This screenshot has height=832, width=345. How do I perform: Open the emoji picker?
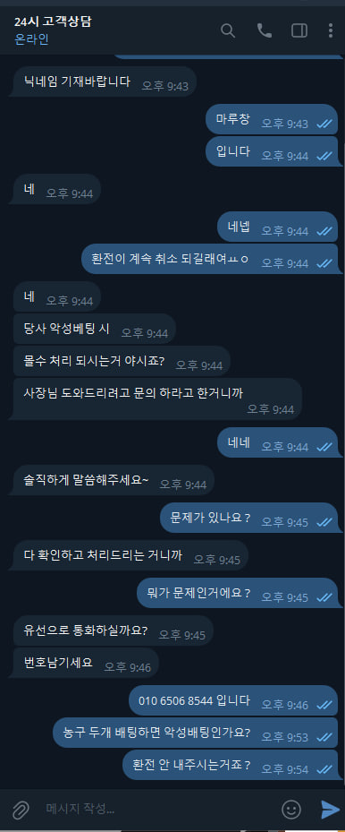tap(291, 810)
